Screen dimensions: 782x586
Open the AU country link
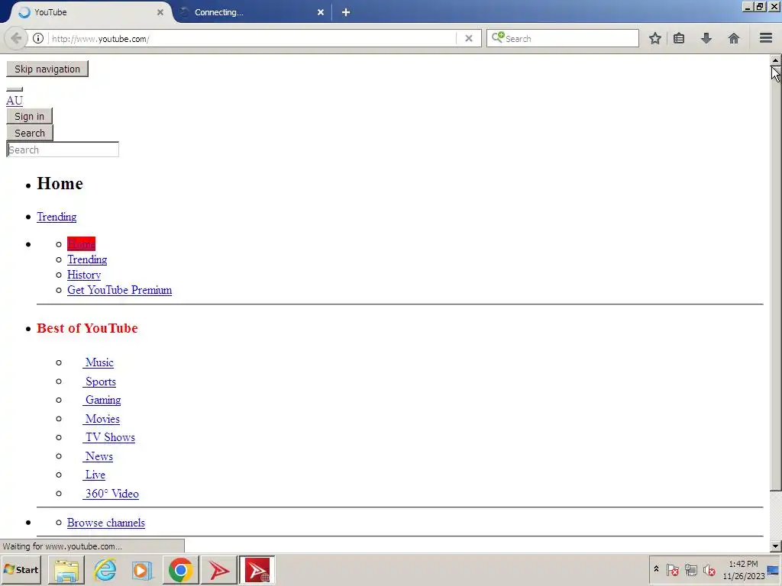(x=15, y=101)
